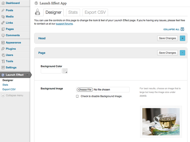This screenshot has height=142, width=190.
Task: Click the tea cup background thumbnail
Action: tap(161, 122)
